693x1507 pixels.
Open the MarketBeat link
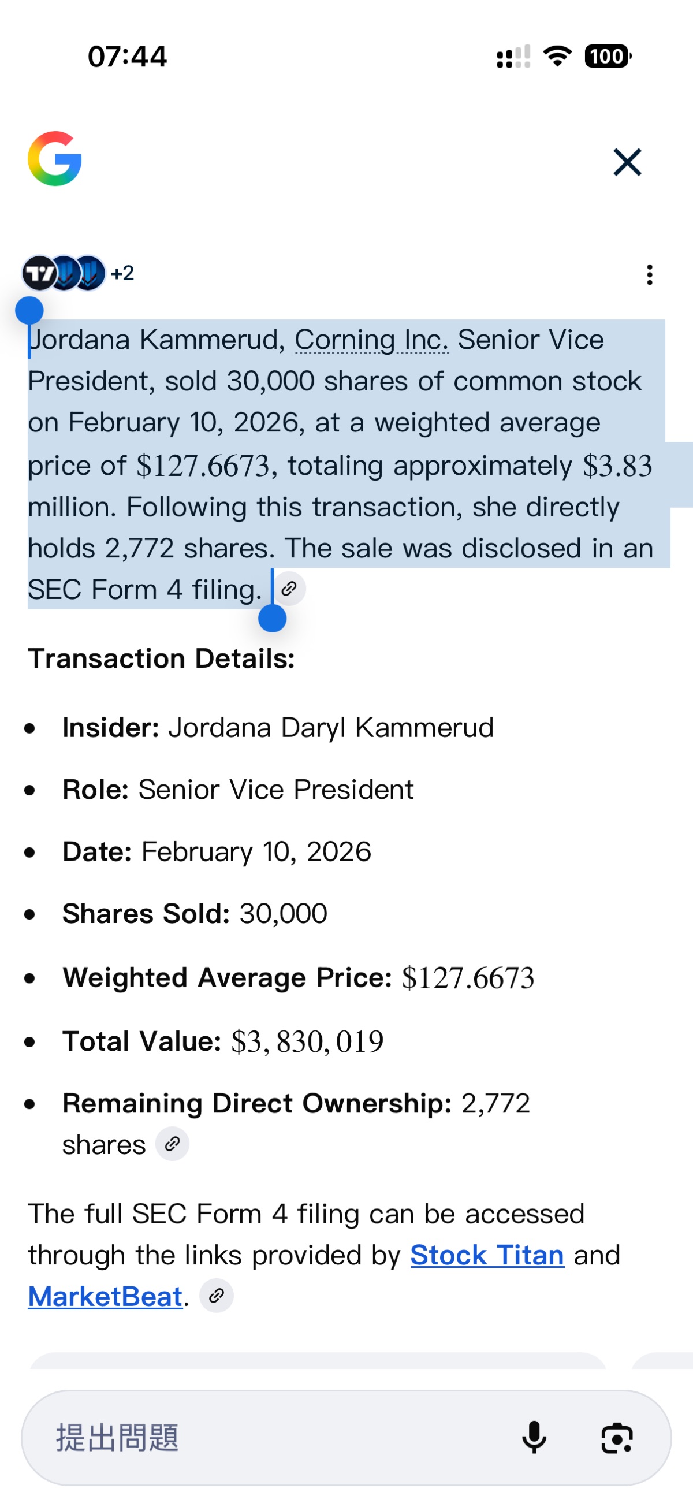pyautogui.click(x=105, y=1296)
